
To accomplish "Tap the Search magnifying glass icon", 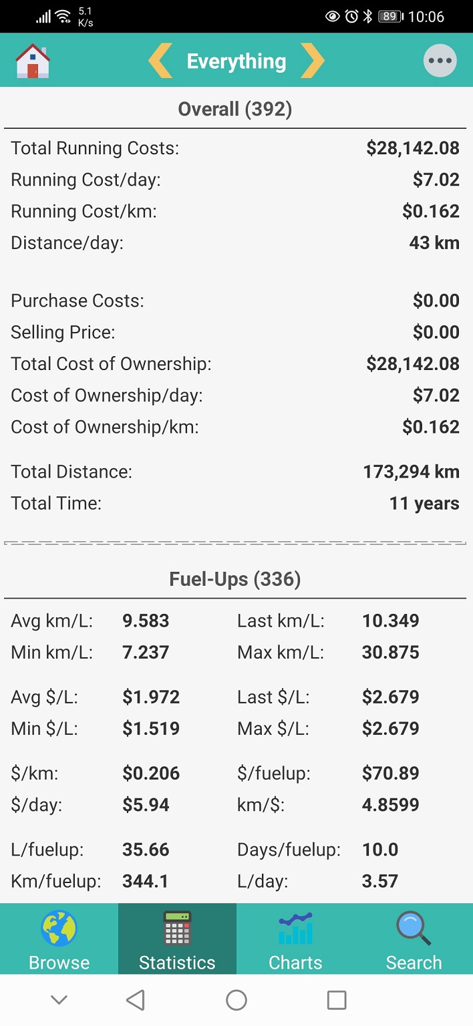I will tap(414, 929).
